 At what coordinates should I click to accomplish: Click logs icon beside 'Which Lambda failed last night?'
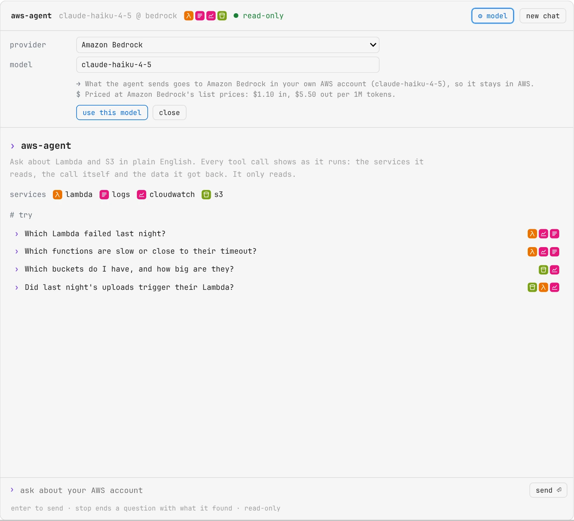555,233
